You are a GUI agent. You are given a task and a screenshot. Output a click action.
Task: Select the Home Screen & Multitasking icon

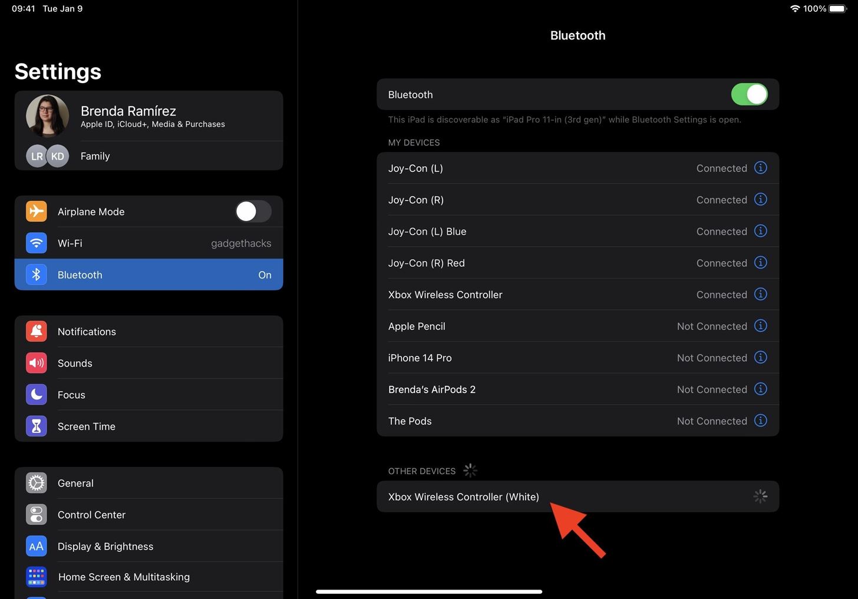[x=36, y=577]
